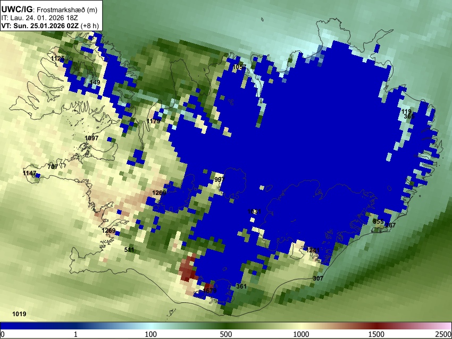
Task: Select the map value 855 in the southeast
Action: (378, 222)
